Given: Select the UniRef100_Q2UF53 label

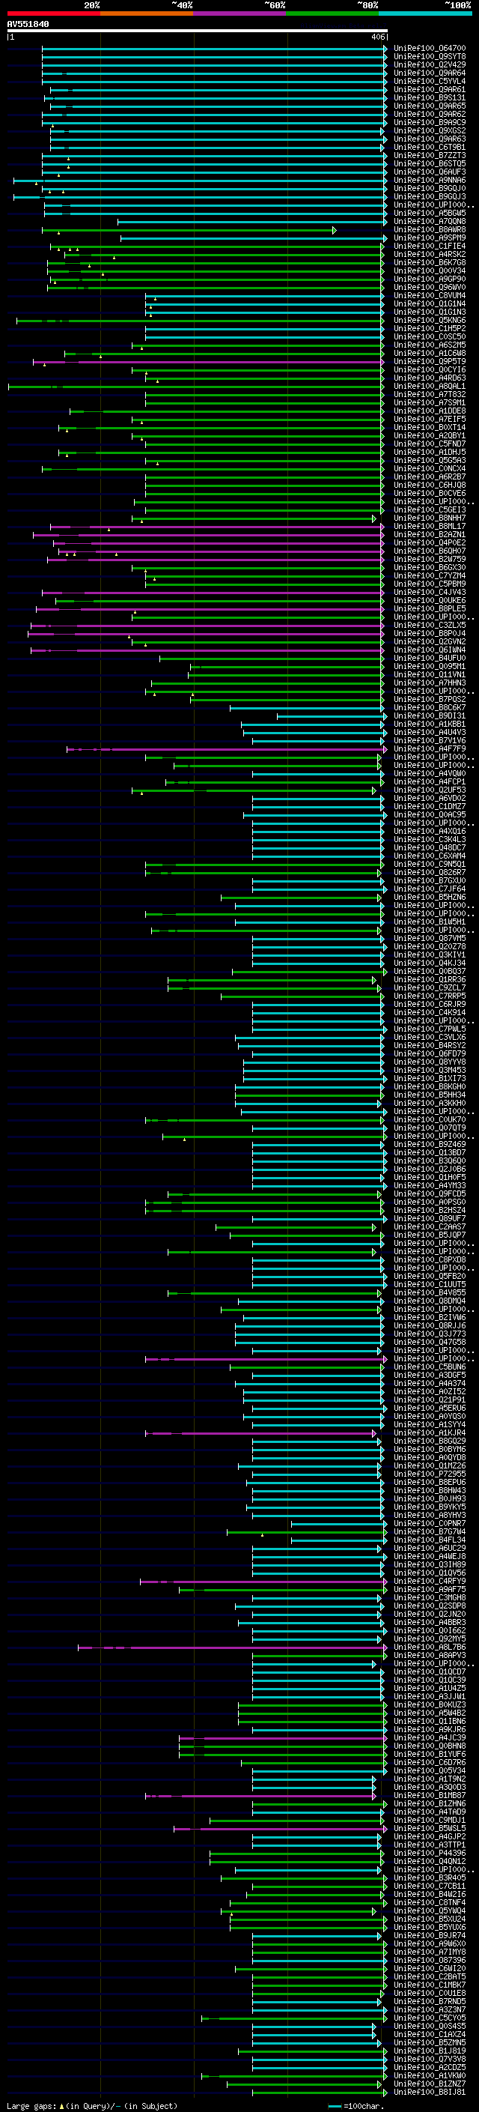Looking at the screenshot, I should [429, 790].
